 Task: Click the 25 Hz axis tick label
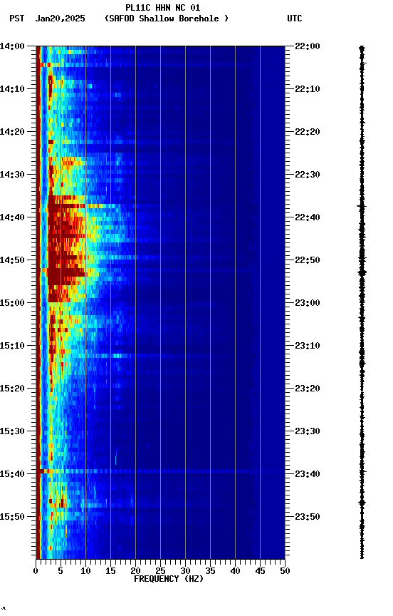[160, 571]
